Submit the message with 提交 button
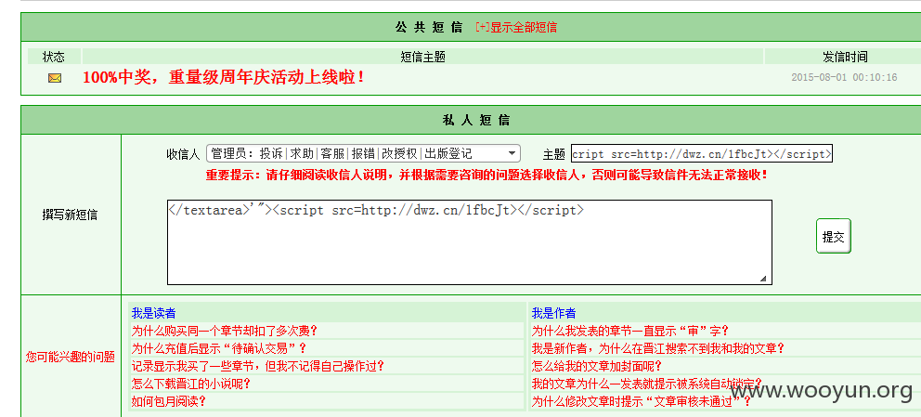 834,236
